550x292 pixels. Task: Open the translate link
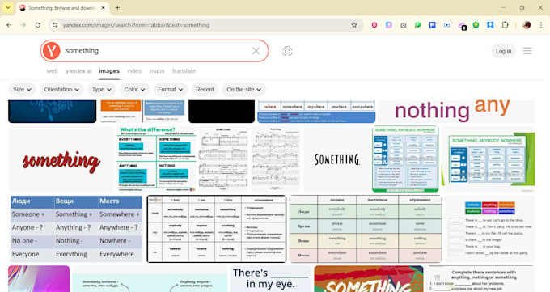click(184, 71)
